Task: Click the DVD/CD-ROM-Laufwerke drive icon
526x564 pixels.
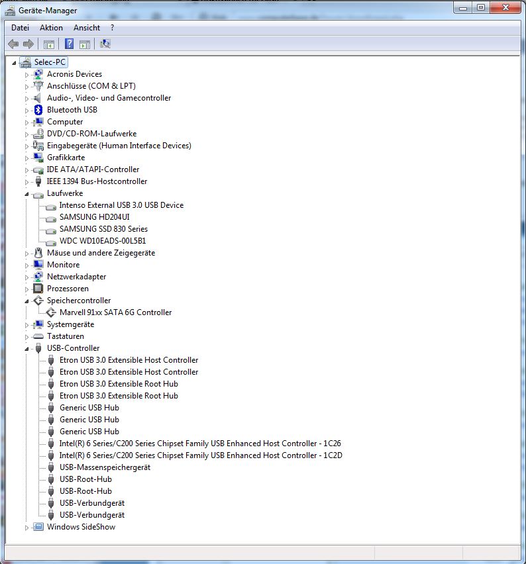Action: 38,134
